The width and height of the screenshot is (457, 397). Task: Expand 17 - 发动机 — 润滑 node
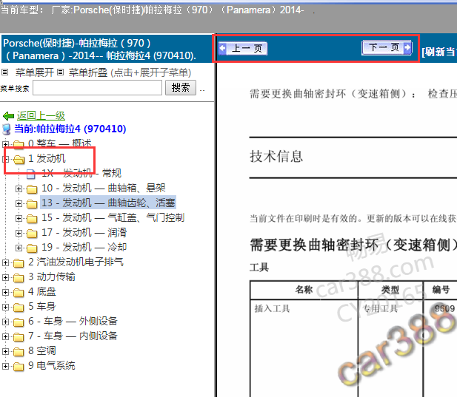click(19, 234)
